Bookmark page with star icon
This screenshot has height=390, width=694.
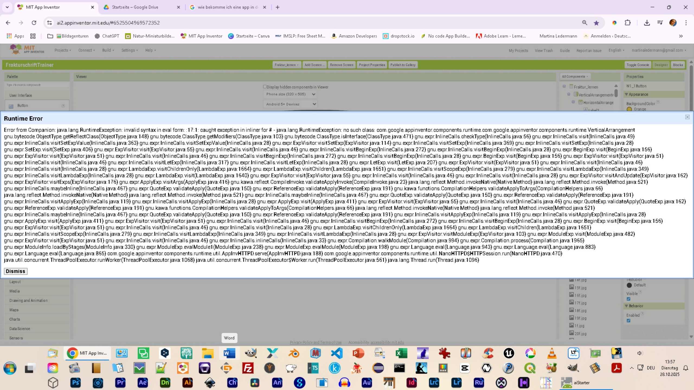596,23
